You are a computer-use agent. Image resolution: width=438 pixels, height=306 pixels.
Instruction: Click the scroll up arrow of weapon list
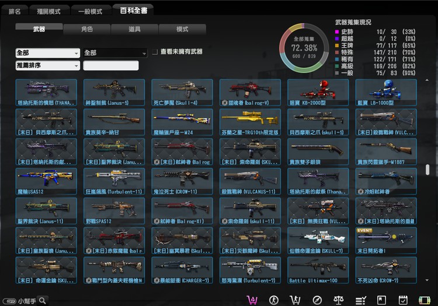point(427,80)
